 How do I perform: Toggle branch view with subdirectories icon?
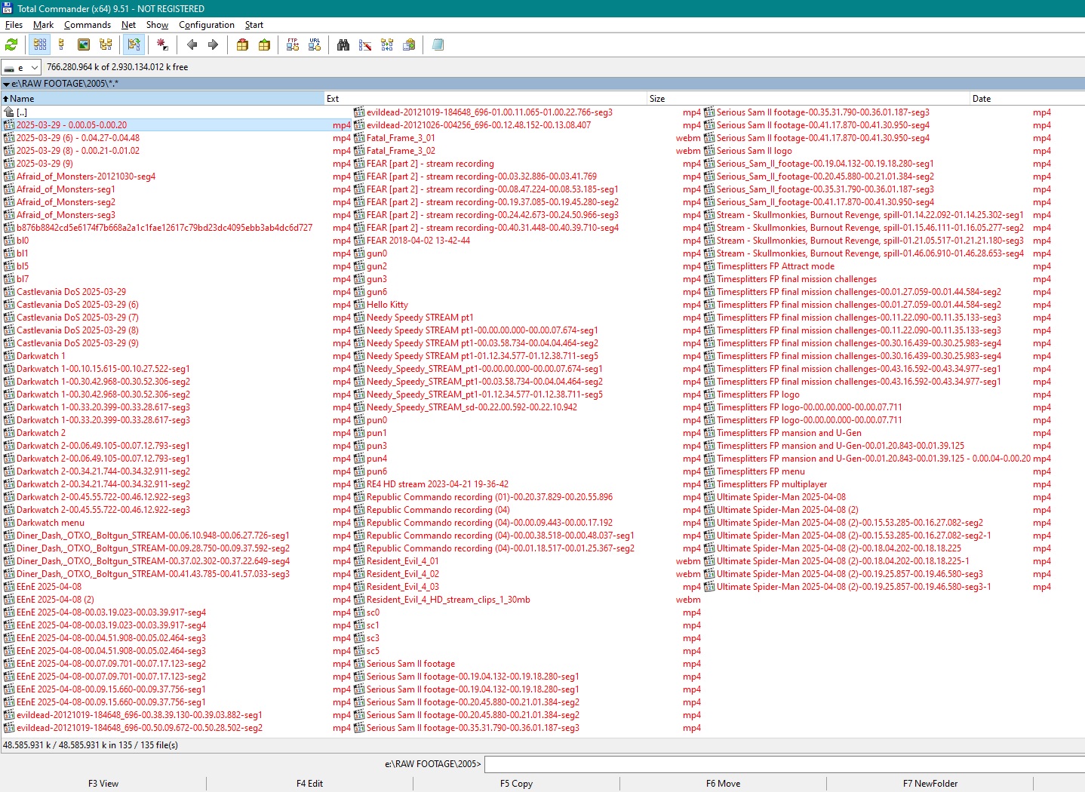(134, 45)
